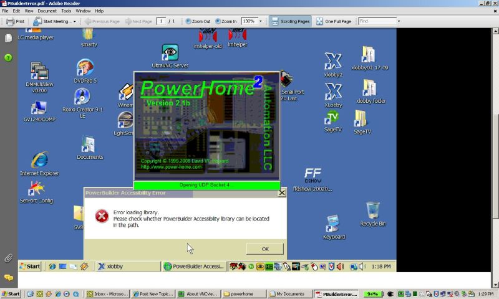Open the Document menu
The width and height of the screenshot is (499, 299).
click(x=47, y=11)
